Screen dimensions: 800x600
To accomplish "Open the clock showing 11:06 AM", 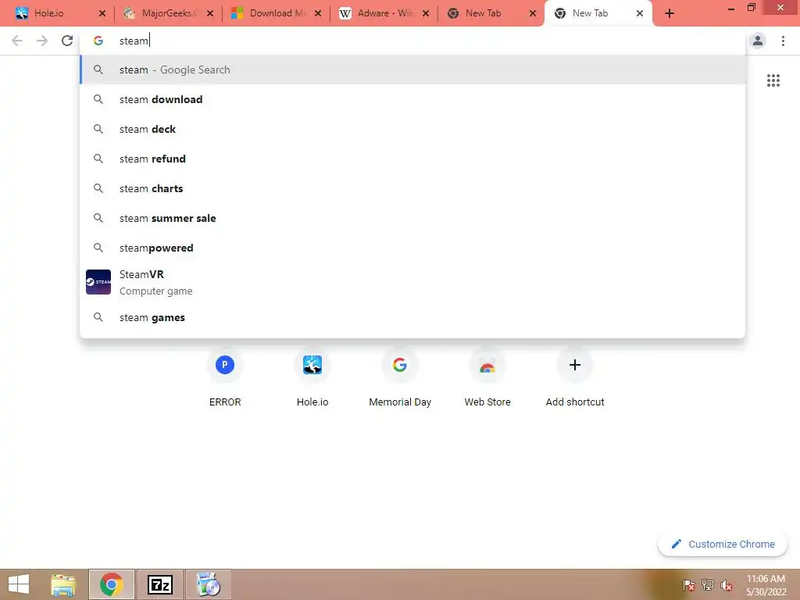I will click(766, 584).
